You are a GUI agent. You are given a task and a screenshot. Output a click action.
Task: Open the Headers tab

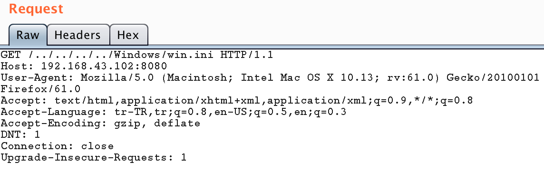[78, 35]
